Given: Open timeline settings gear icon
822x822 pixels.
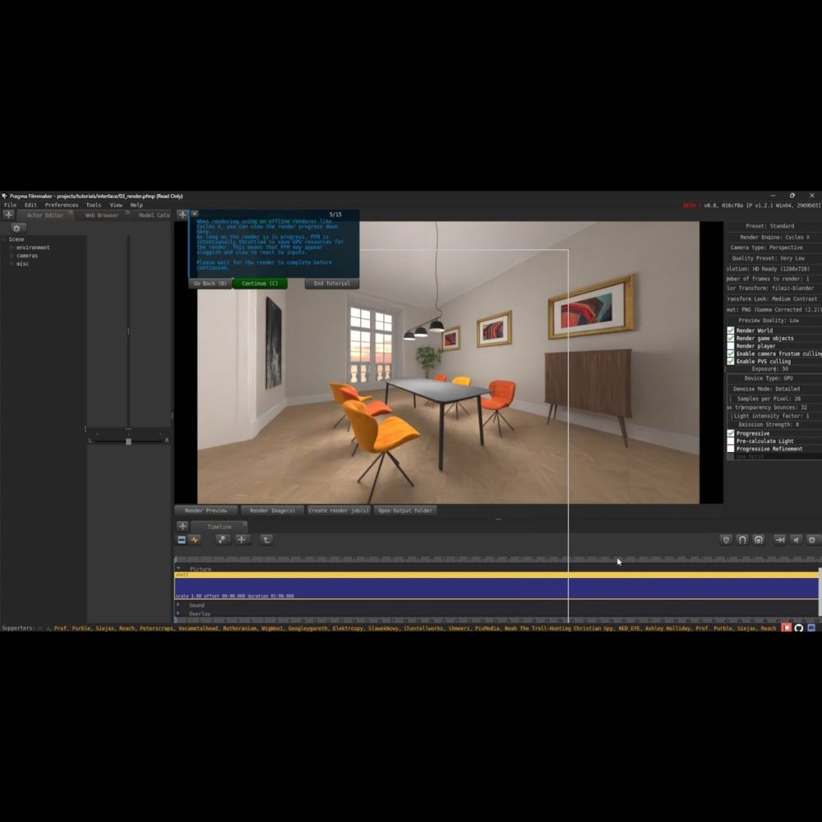Looking at the screenshot, I should click(812, 539).
